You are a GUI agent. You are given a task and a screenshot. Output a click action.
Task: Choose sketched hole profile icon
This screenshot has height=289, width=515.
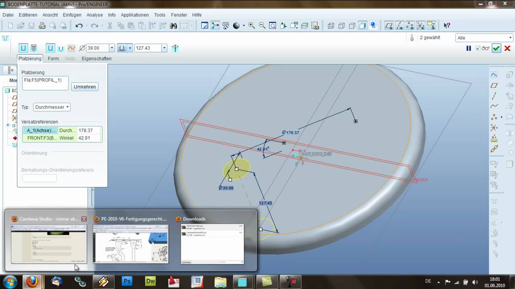pyautogui.click(x=71, y=48)
